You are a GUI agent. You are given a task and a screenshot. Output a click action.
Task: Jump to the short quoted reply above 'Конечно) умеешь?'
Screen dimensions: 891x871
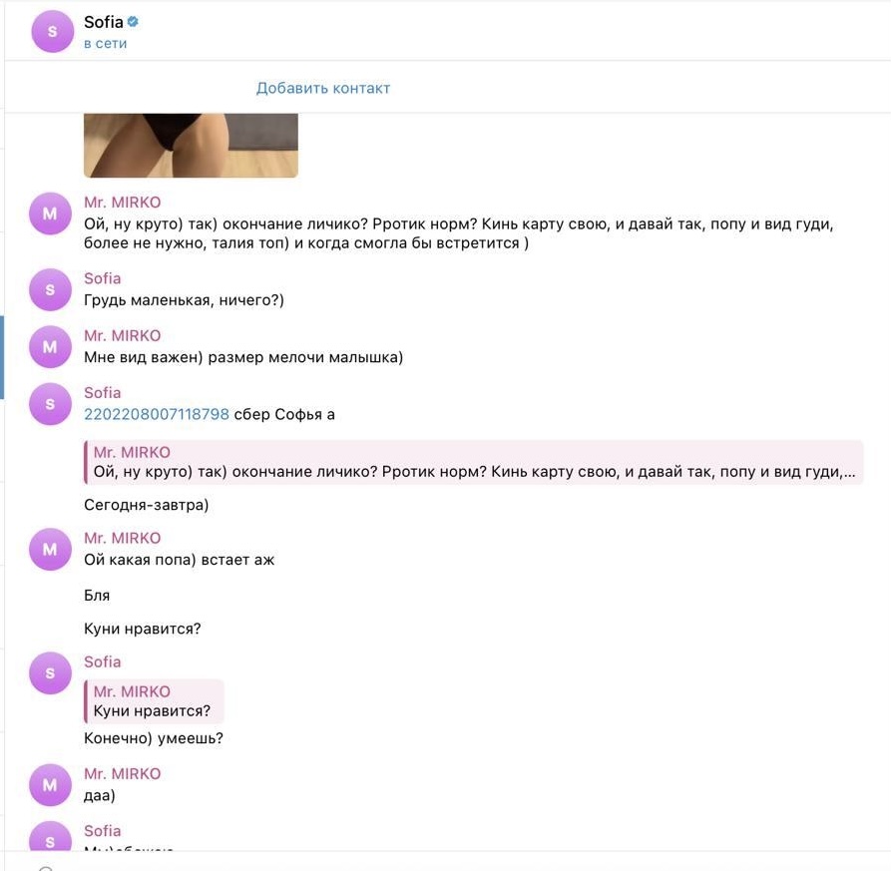pyautogui.click(x=154, y=701)
